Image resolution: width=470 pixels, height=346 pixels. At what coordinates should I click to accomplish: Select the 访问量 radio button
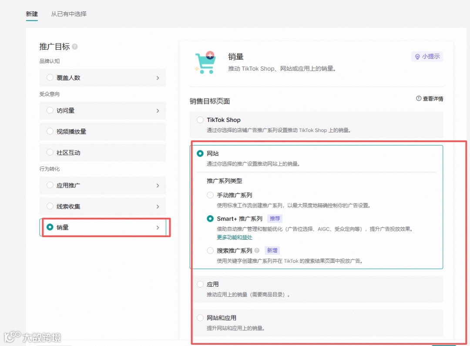[50, 110]
